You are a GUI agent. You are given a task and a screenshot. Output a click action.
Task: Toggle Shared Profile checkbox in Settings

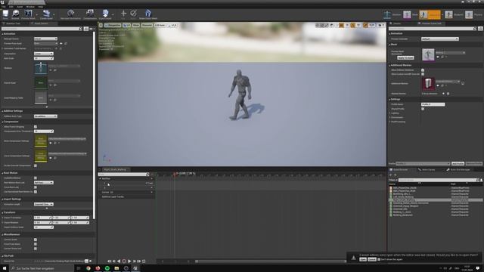pos(423,109)
